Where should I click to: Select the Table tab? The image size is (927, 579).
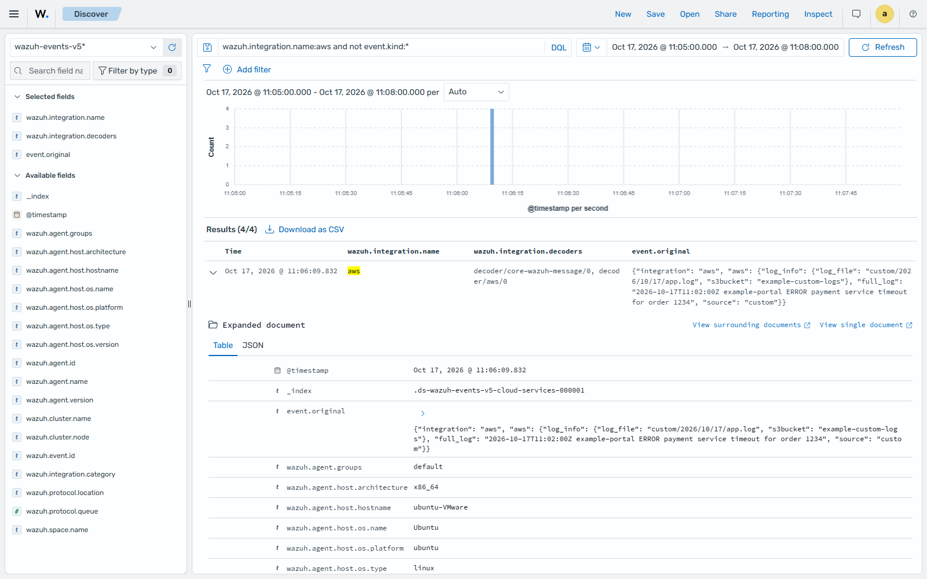pos(223,345)
